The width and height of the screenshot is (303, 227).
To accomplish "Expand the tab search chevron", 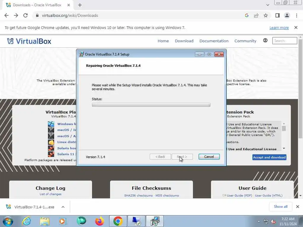I will [267, 5].
